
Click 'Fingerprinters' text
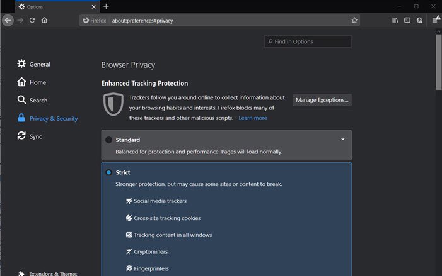pyautogui.click(x=151, y=268)
